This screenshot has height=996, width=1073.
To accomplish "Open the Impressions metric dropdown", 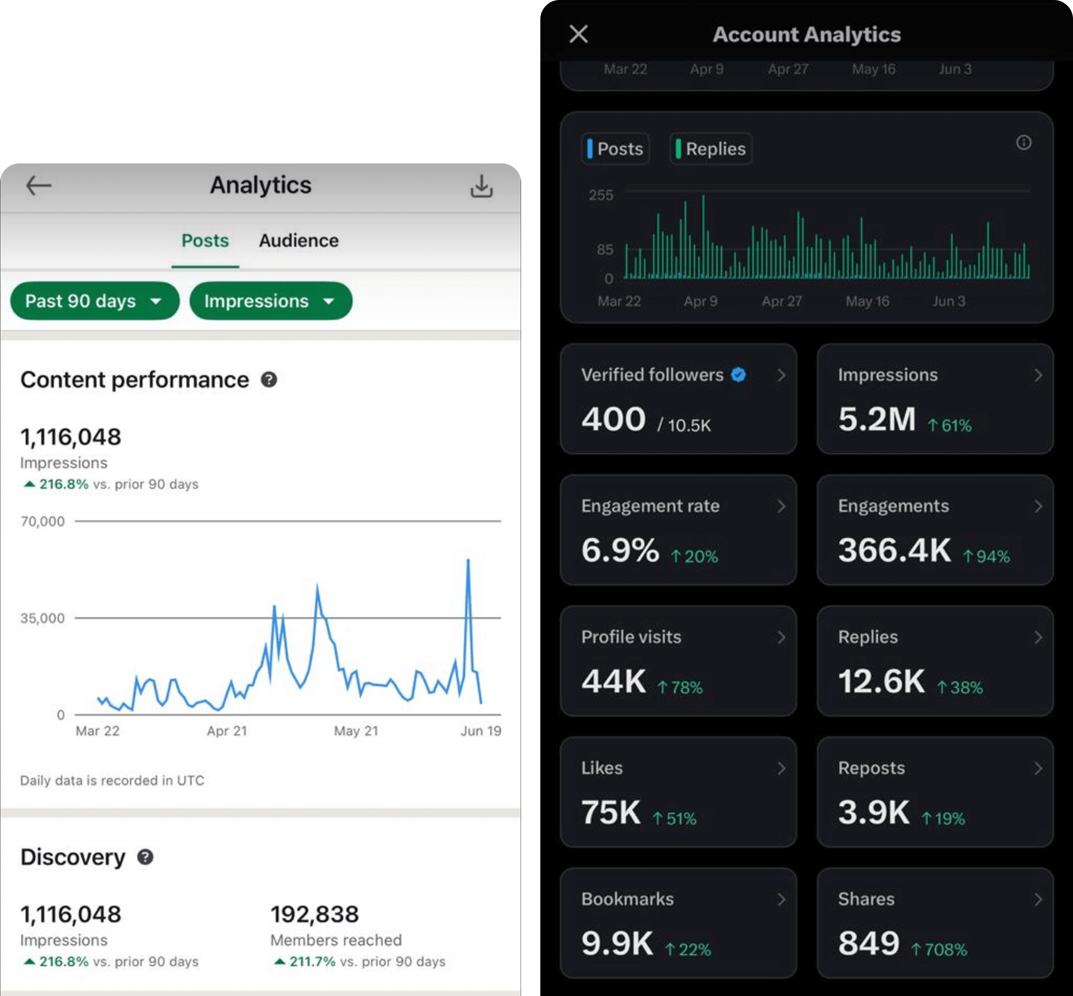I will [271, 301].
